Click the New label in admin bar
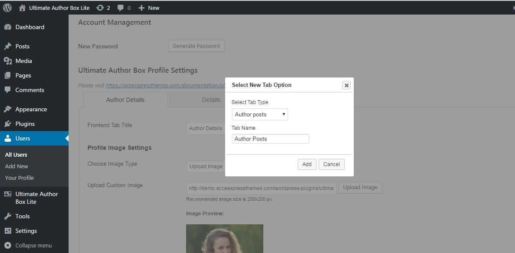Screen dimensions: 515x253 154,8
